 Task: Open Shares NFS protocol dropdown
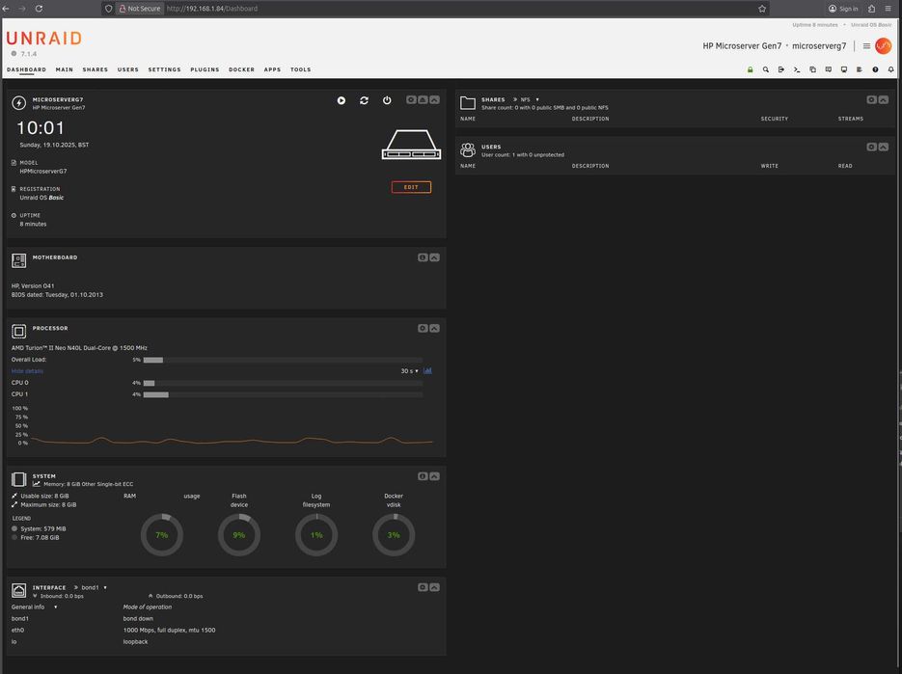(530, 99)
